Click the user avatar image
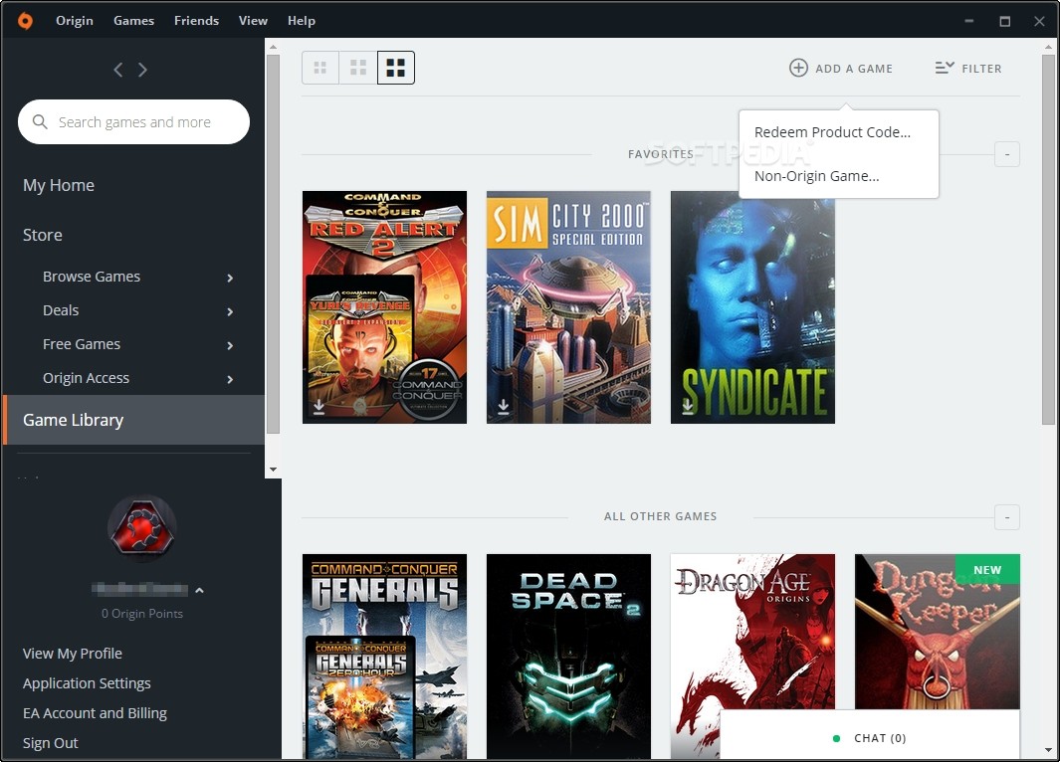Screen dimensions: 1060x762 [142, 529]
